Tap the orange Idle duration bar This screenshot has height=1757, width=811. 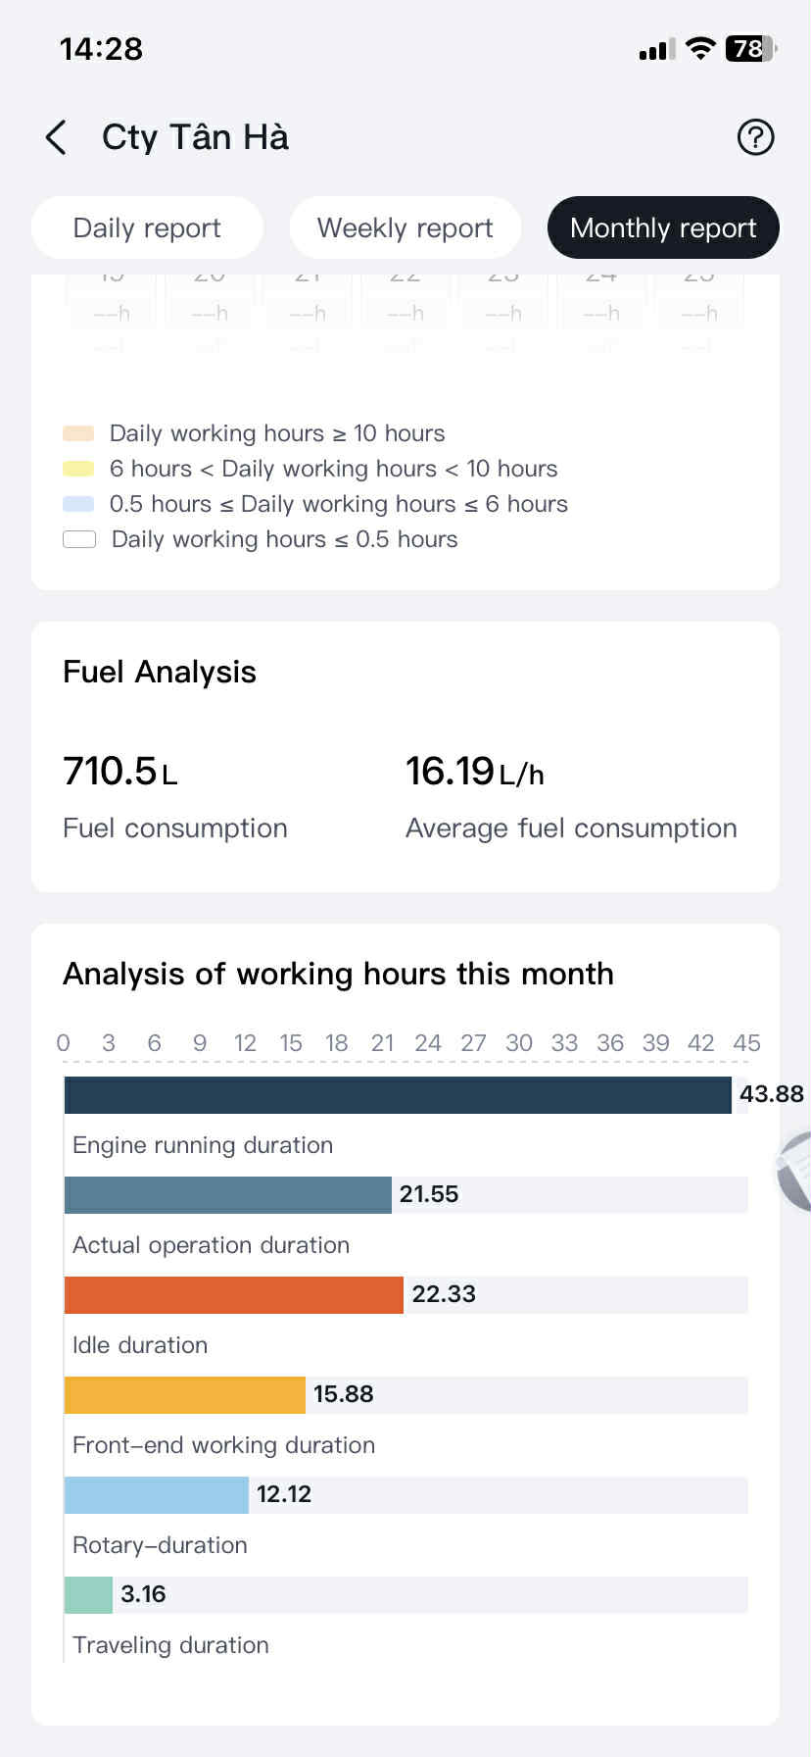coord(233,1295)
